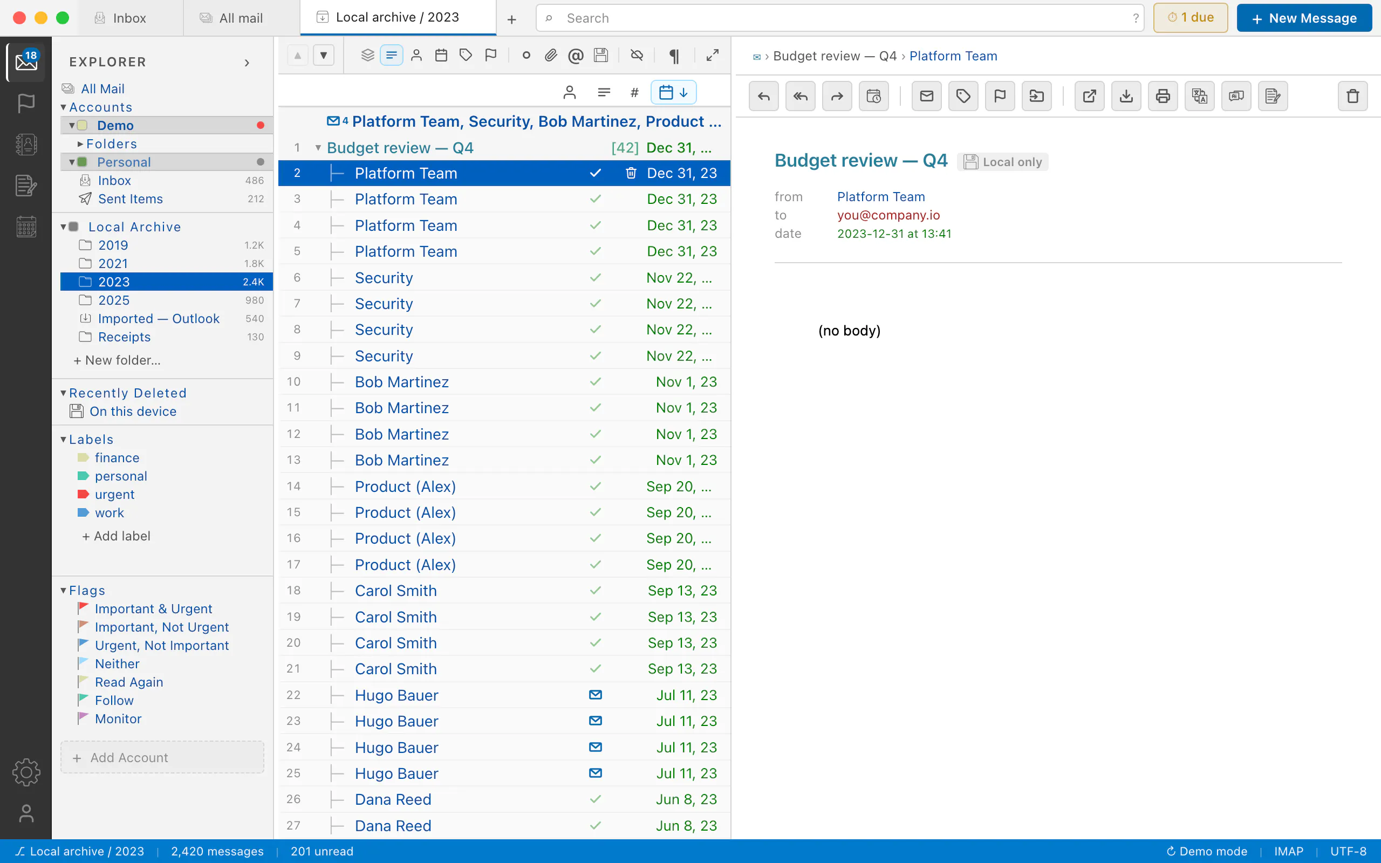Translate the message icon
This screenshot has height=863, width=1381.
click(1200, 96)
